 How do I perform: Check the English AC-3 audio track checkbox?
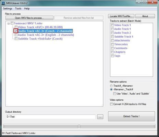click(x=16, y=35)
